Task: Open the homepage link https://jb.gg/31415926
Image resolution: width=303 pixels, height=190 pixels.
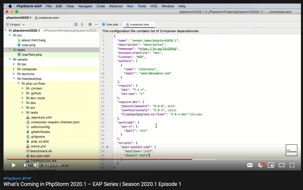Action: tap(158, 49)
